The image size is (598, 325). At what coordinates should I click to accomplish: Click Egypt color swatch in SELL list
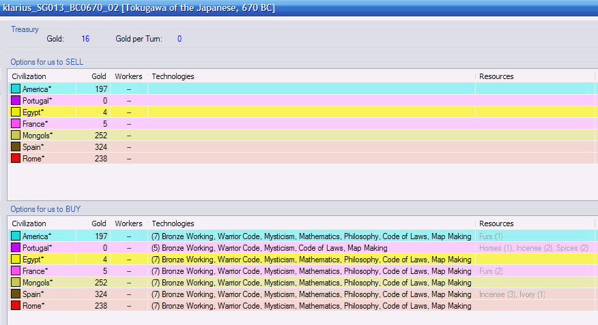(x=16, y=112)
